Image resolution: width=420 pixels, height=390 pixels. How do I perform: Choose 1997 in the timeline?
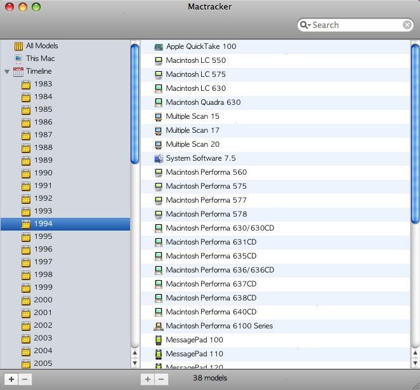65,262
